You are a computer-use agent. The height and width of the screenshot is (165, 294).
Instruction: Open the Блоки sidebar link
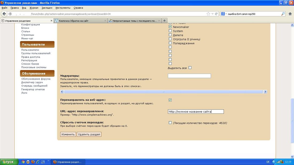(x=25, y=28)
